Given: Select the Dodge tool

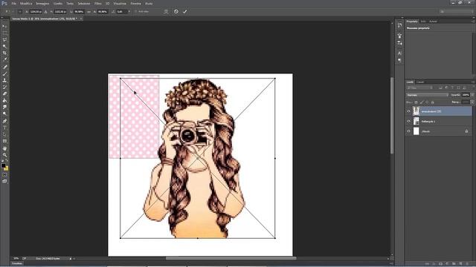Looking at the screenshot, I should [4, 113].
